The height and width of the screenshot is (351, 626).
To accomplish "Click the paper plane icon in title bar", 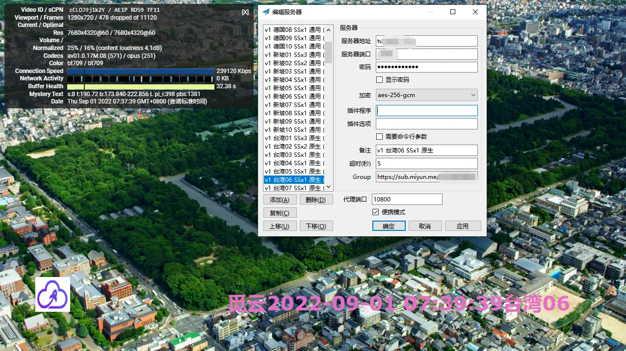I will (x=266, y=12).
